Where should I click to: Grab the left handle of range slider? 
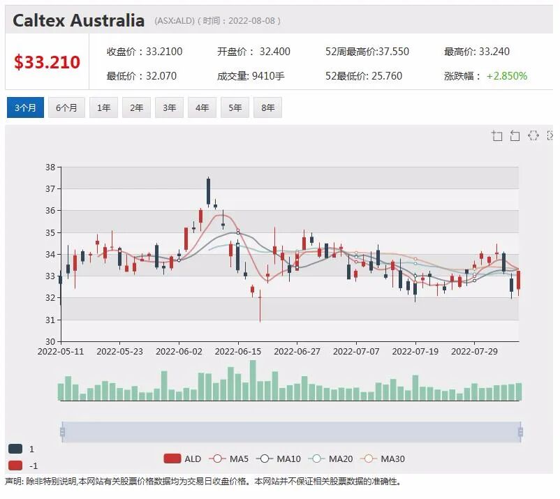(x=63, y=433)
